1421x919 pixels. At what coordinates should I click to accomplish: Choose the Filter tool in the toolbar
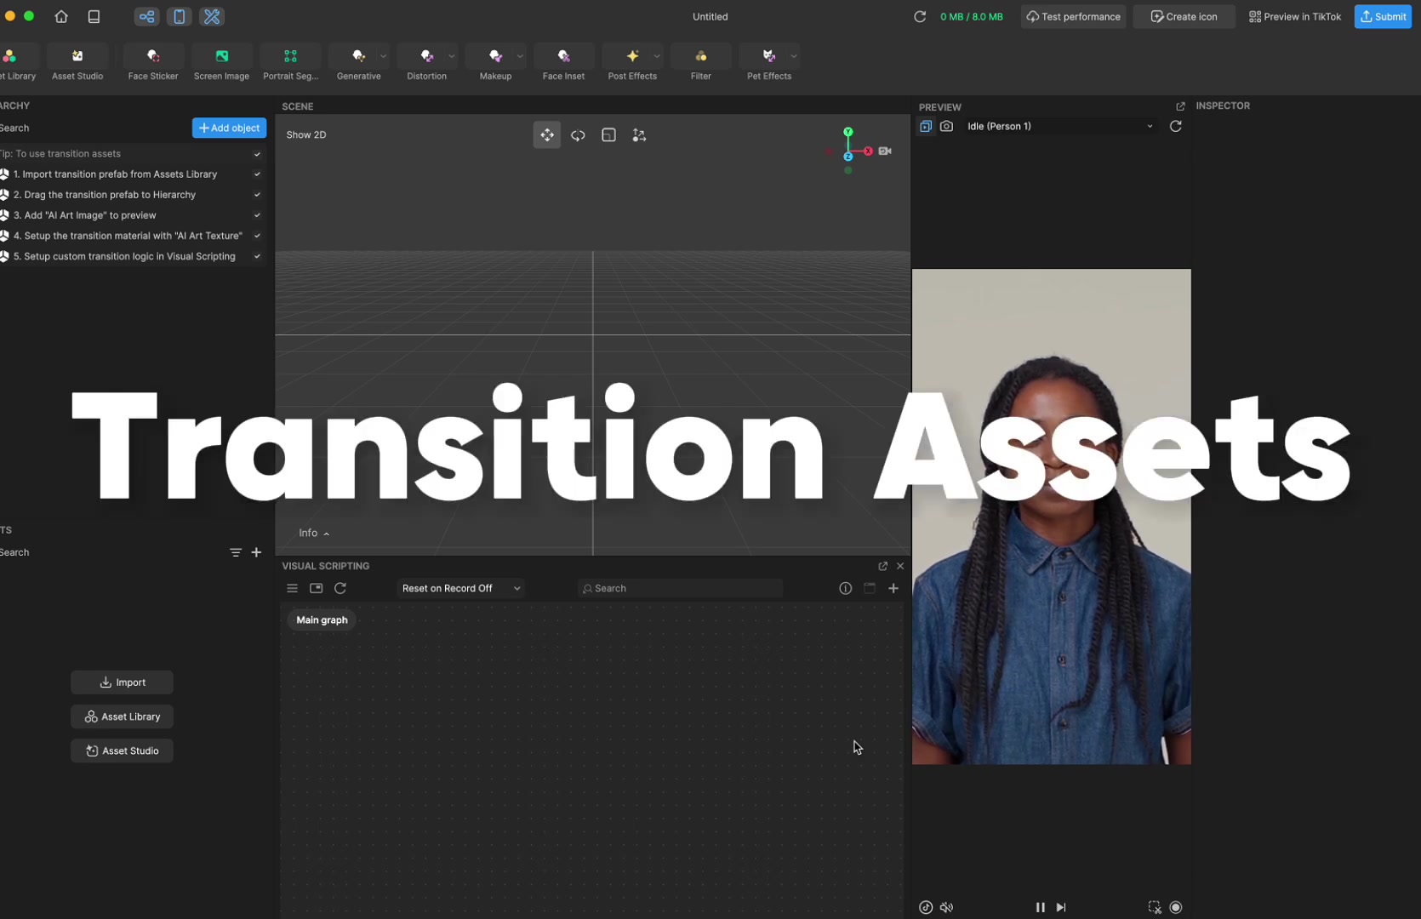(x=700, y=64)
